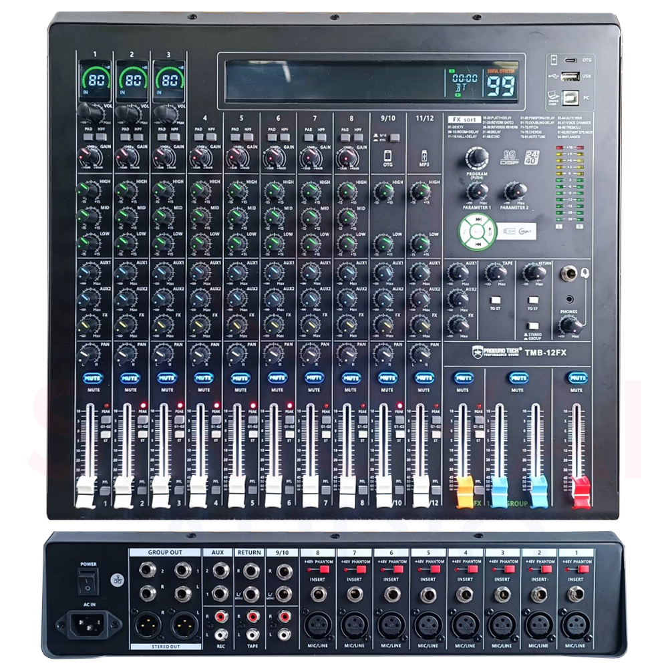This screenshot has height=668, width=668.
Task: Click the AC IN power socket
Action: pyautogui.click(x=89, y=625)
